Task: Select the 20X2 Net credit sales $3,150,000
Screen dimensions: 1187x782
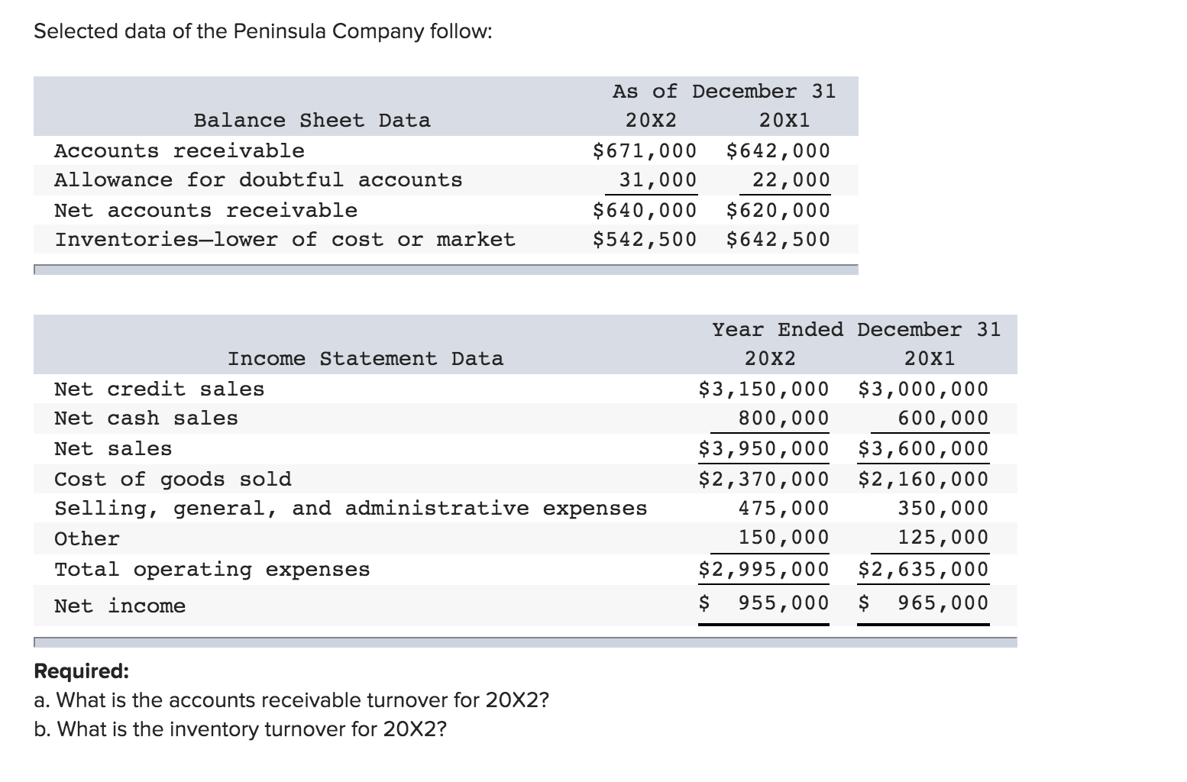Action: tap(764, 389)
